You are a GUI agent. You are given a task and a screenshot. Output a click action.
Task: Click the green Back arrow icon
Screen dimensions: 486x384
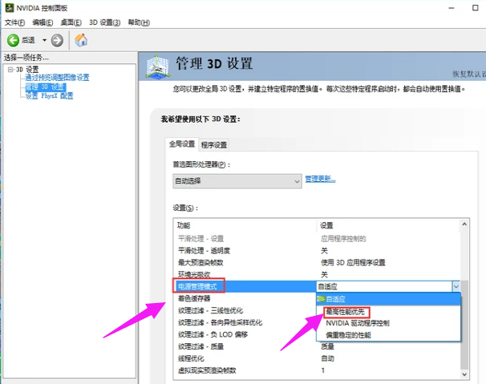point(14,39)
